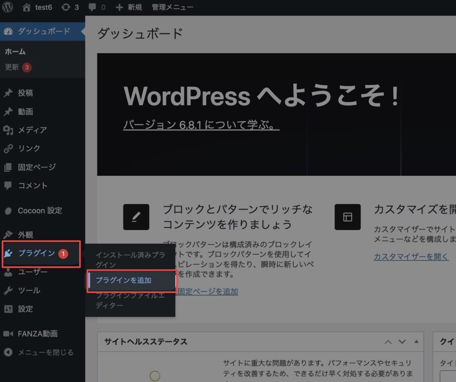456x382 pixels.
Task: Click the WordPress へようこそ heading
Action: point(261,96)
